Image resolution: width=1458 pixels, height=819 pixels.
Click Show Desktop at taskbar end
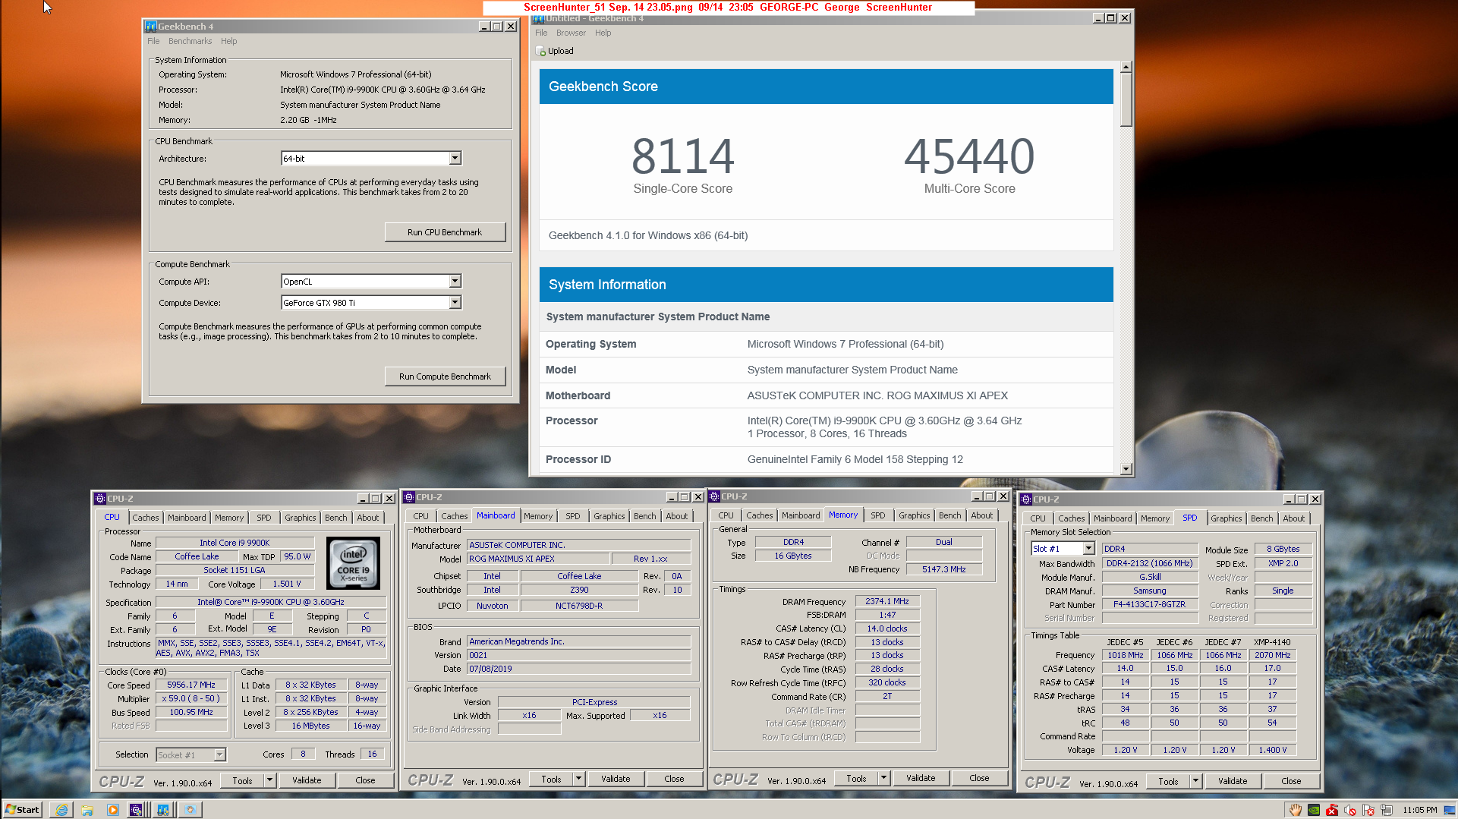[1450, 810]
